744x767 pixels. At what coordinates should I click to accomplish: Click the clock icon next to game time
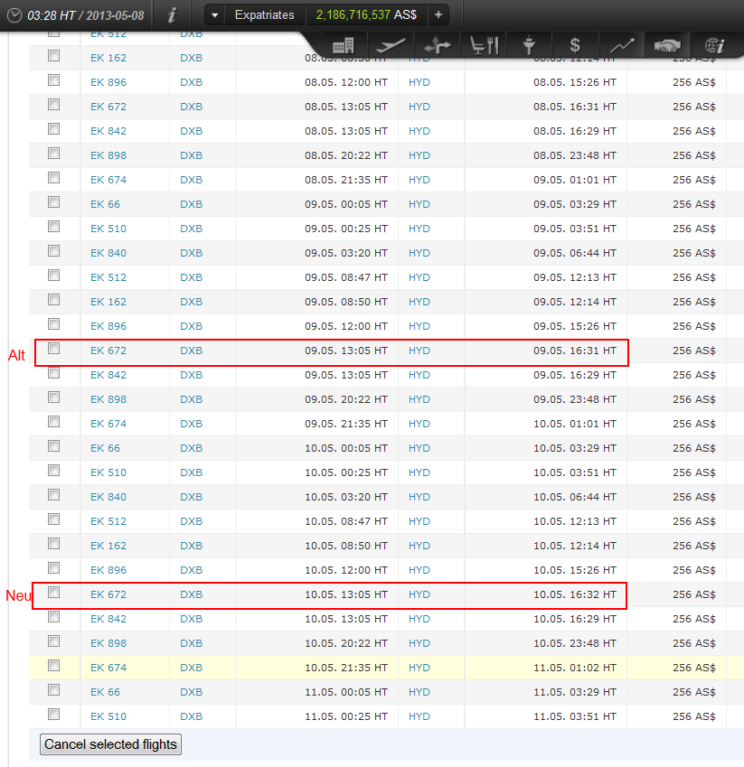pyautogui.click(x=14, y=15)
